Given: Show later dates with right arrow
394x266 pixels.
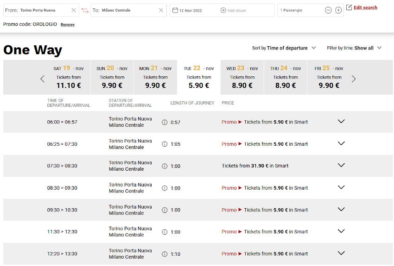Looking at the screenshot, I should point(354,79).
